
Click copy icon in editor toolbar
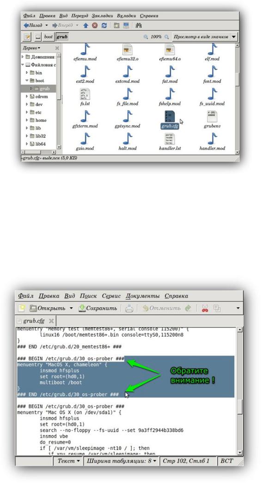pyautogui.click(x=217, y=308)
